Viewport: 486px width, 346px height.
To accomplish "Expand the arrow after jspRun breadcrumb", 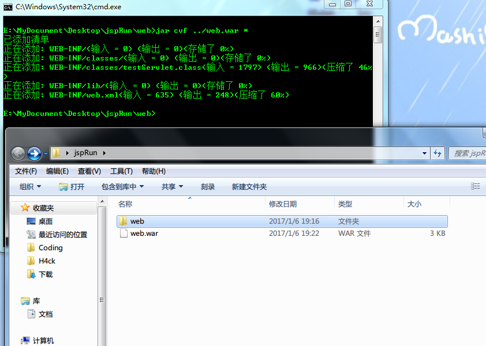I will click(104, 153).
